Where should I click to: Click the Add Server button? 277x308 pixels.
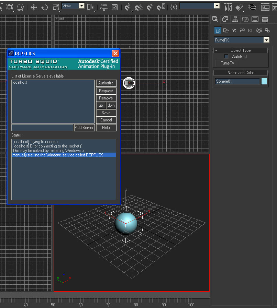click(84, 128)
